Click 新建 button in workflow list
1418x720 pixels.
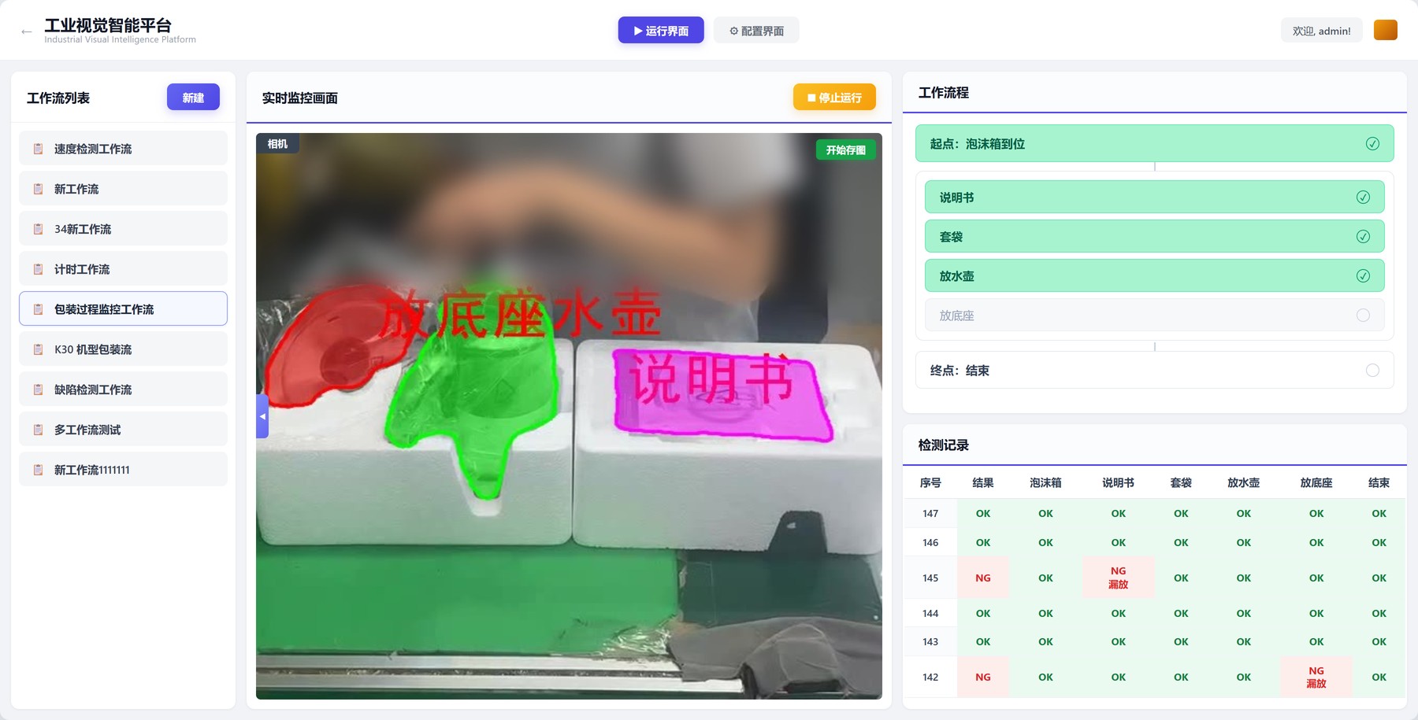pyautogui.click(x=193, y=98)
